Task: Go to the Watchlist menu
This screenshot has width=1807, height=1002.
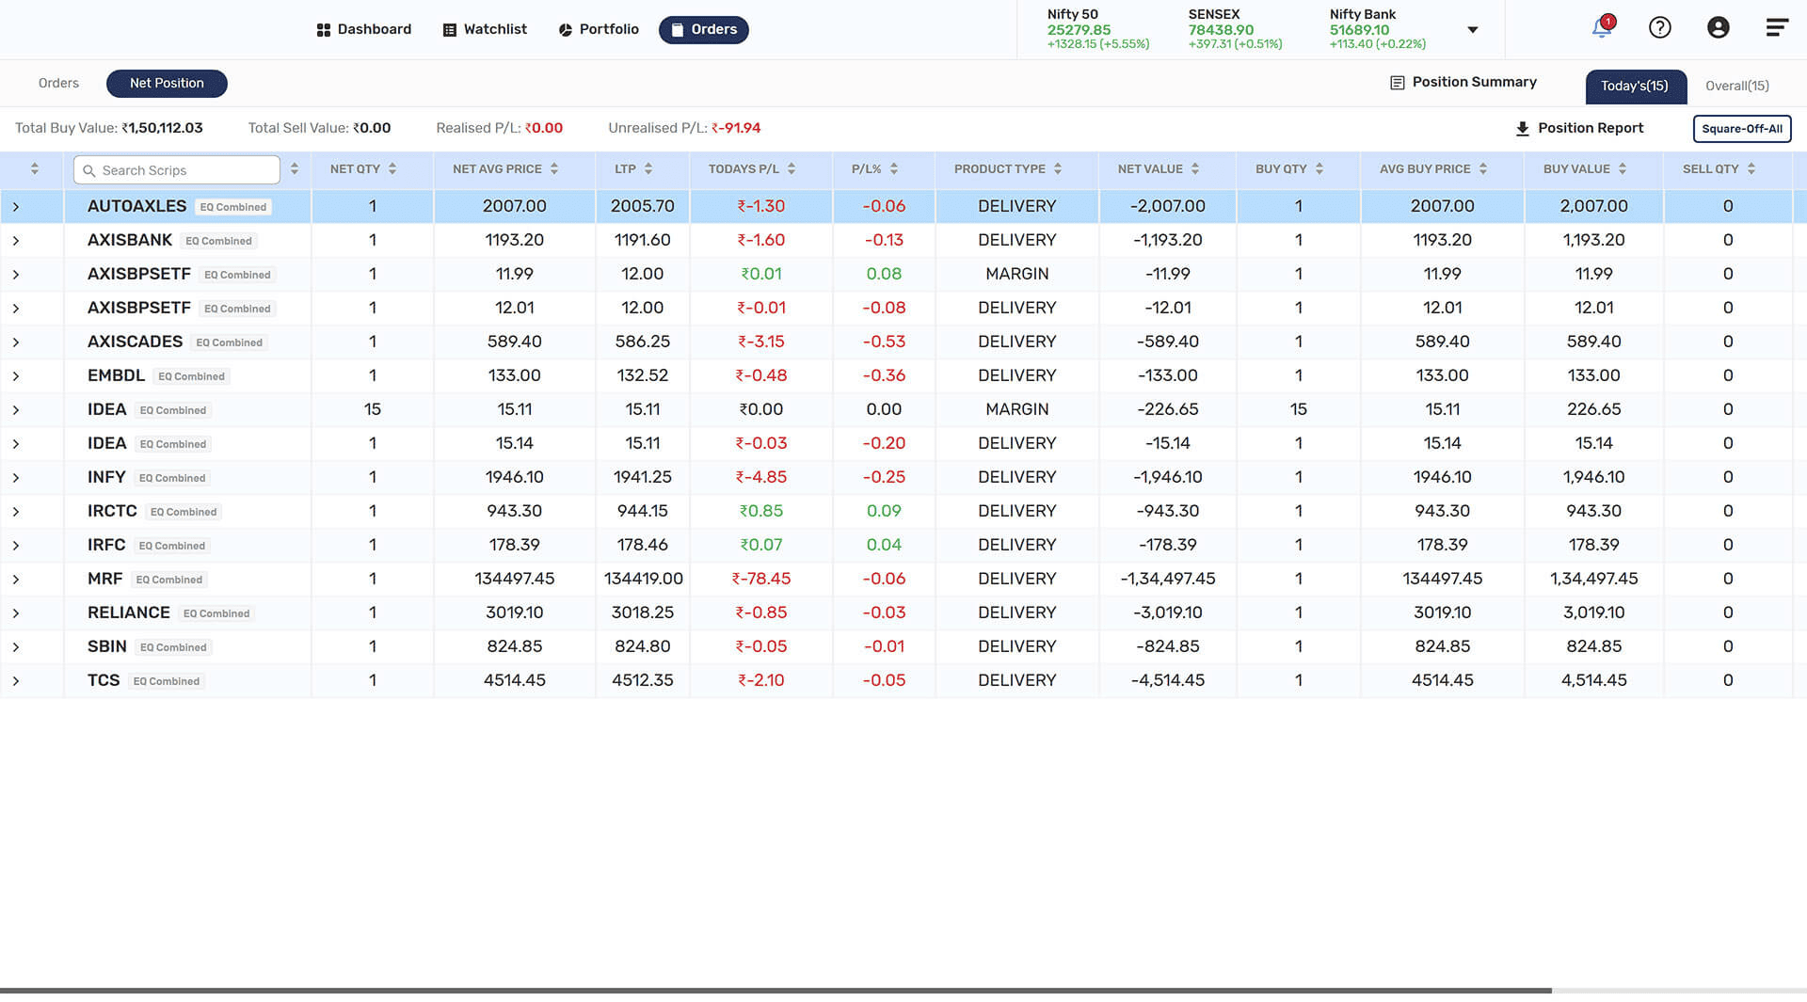Action: tap(485, 29)
